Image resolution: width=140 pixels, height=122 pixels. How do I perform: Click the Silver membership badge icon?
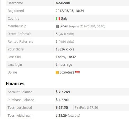57,26
